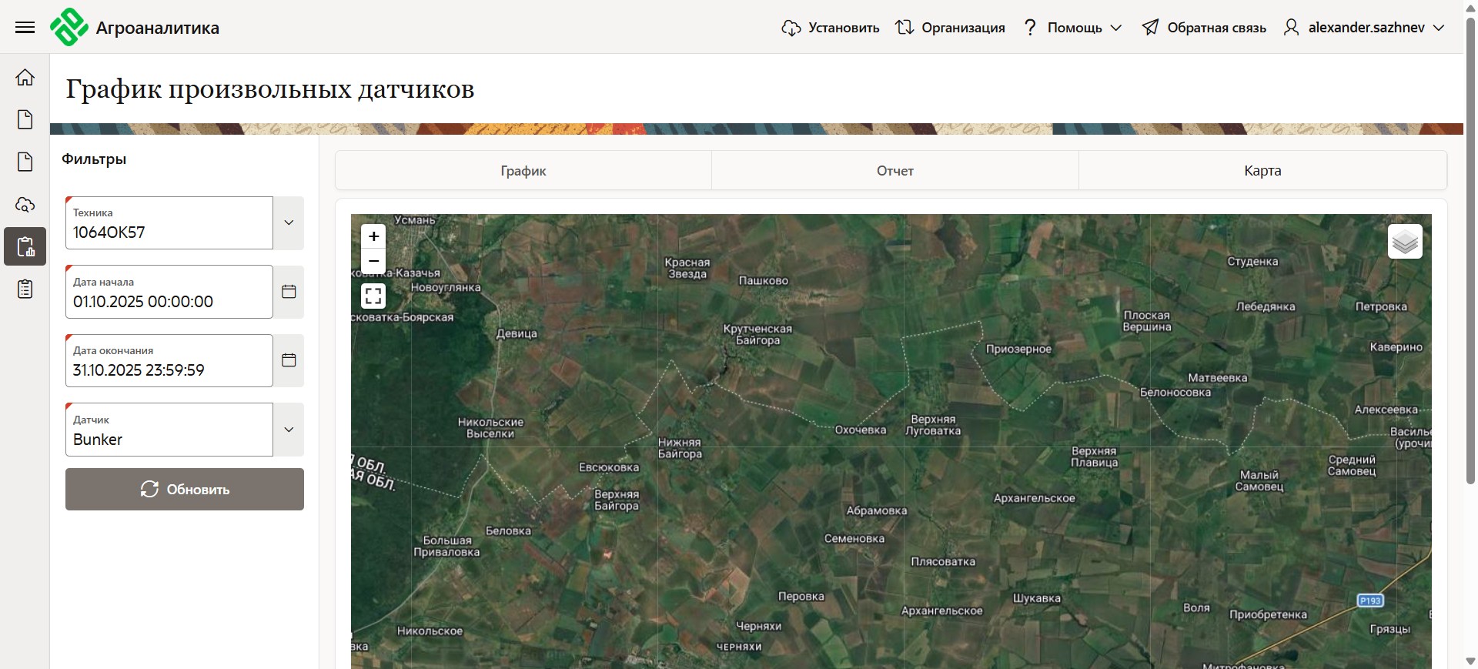Open calendar for Дата начала
This screenshot has height=669, width=1478.
point(289,292)
